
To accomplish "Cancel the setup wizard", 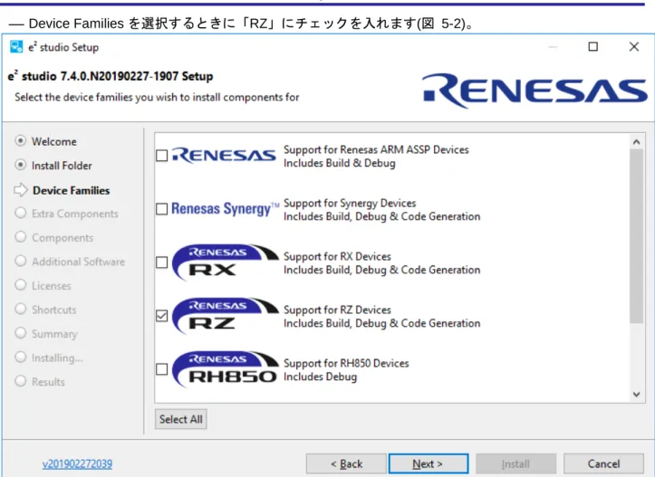I will click(x=603, y=463).
